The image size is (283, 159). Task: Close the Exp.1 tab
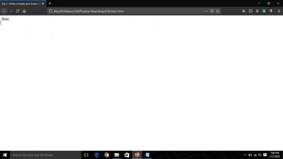pos(43,4)
